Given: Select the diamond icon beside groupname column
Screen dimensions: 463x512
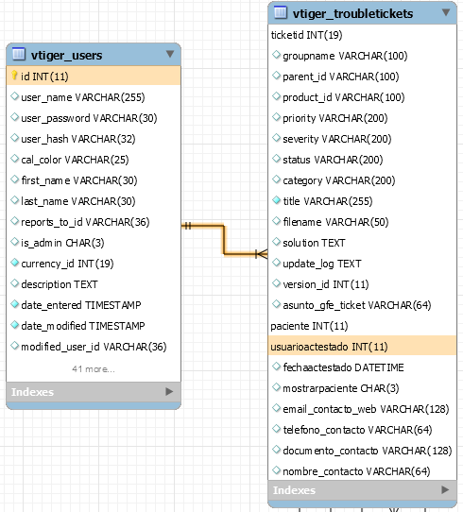Looking at the screenshot, I should click(277, 55).
